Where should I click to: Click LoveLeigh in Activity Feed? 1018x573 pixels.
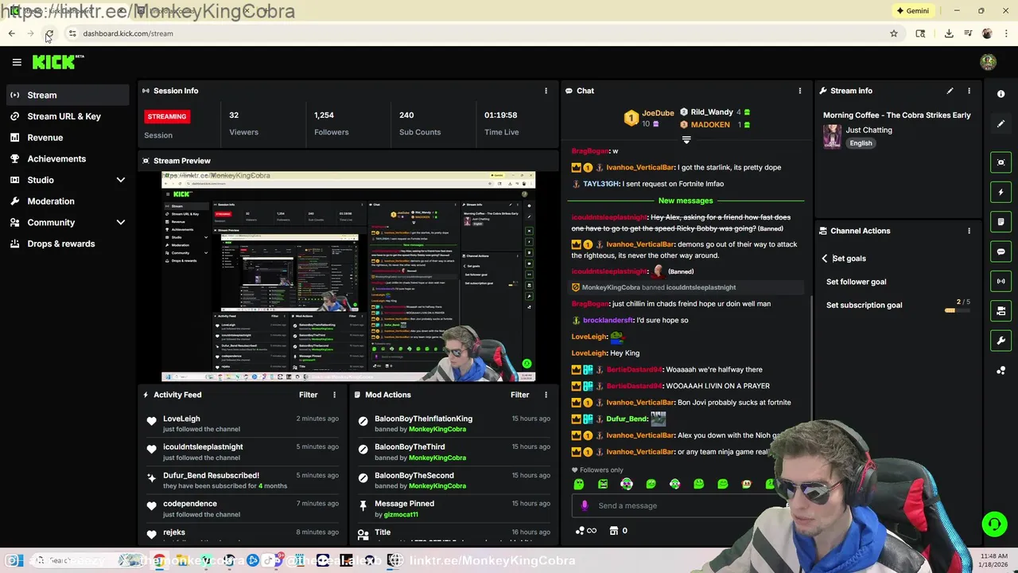pyautogui.click(x=181, y=419)
